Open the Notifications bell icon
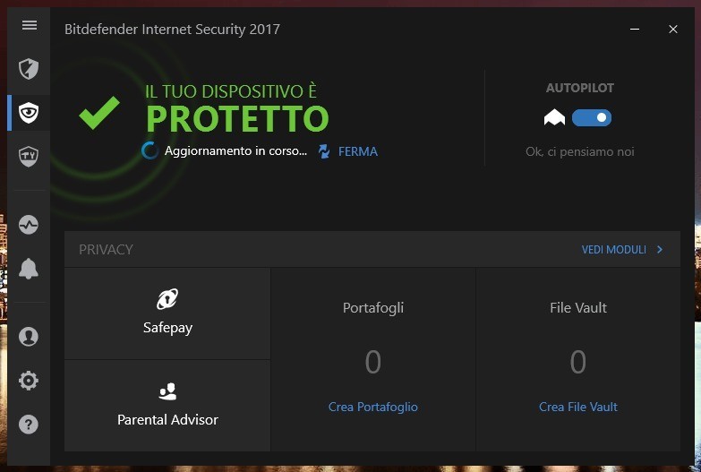Screen dimensions: 701x472 [29, 269]
